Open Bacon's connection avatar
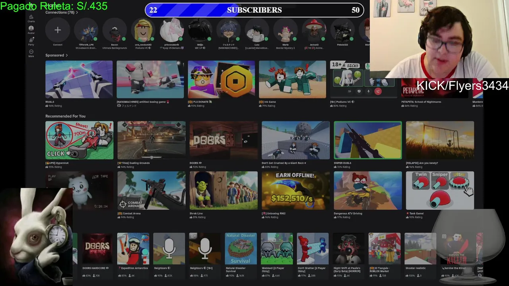The image size is (509, 286). pyautogui.click(x=115, y=30)
